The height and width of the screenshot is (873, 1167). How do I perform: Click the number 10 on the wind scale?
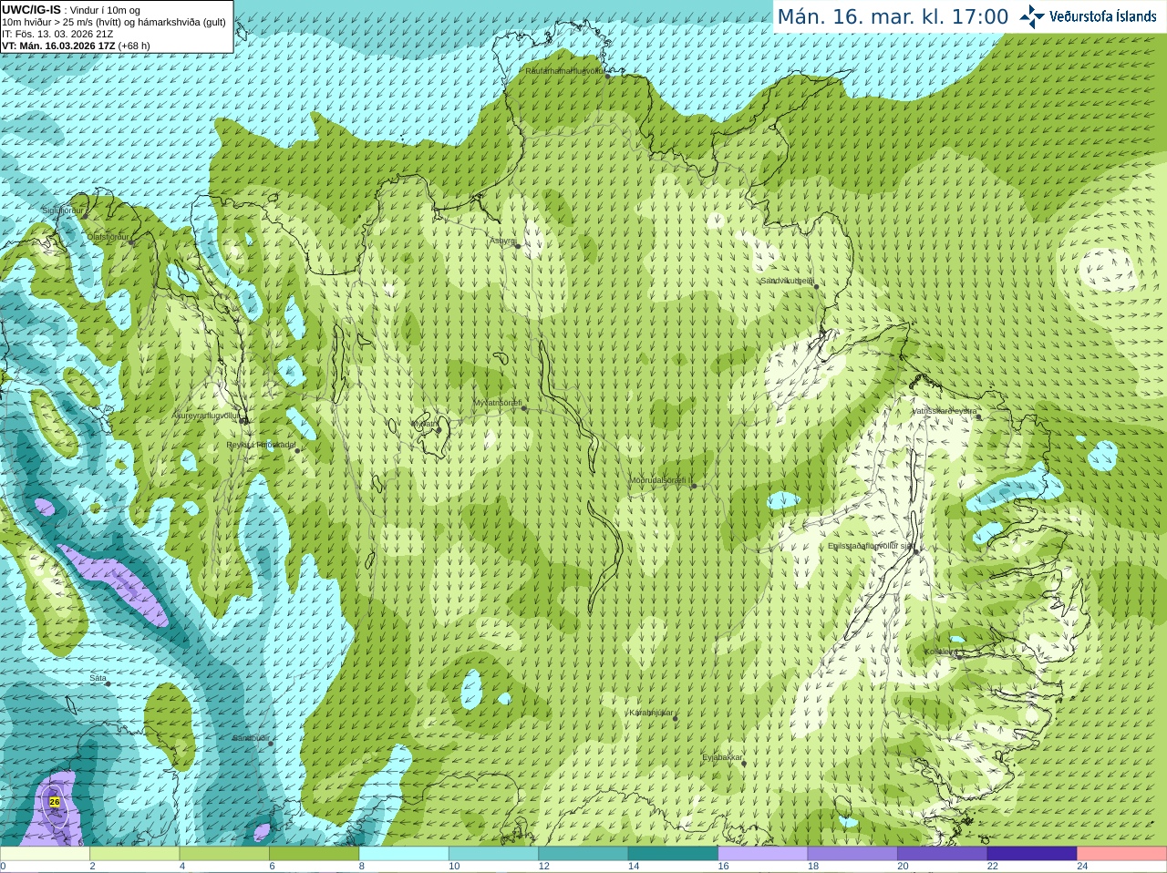[x=453, y=867]
